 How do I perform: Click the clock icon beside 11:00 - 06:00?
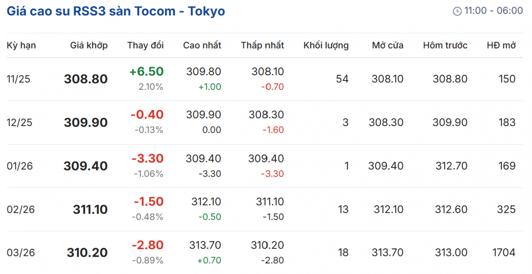[x=457, y=12]
